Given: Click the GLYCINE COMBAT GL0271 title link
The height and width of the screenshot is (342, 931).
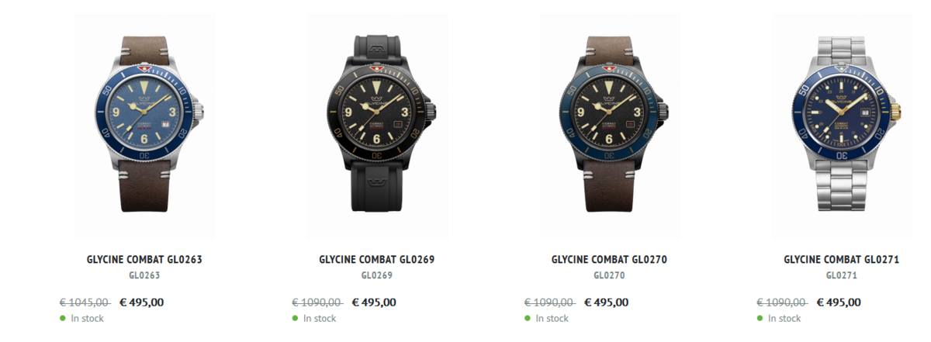Looking at the screenshot, I should 842,260.
